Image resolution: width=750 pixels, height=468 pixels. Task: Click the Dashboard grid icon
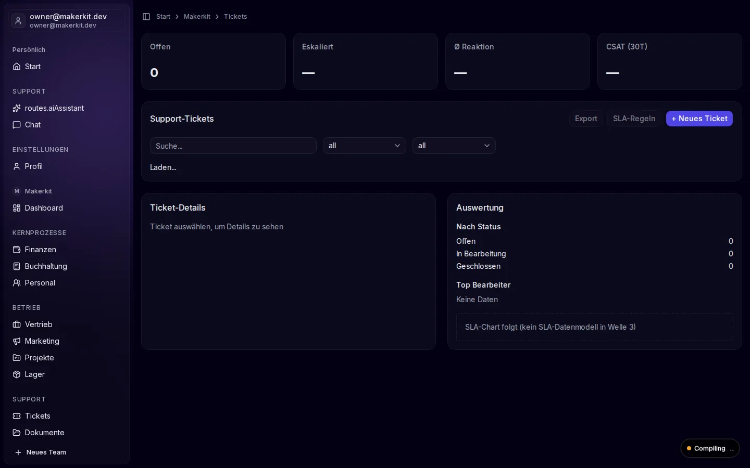coord(17,208)
